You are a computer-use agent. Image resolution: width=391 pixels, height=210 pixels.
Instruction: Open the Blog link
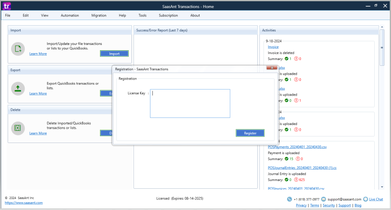pos(358,205)
